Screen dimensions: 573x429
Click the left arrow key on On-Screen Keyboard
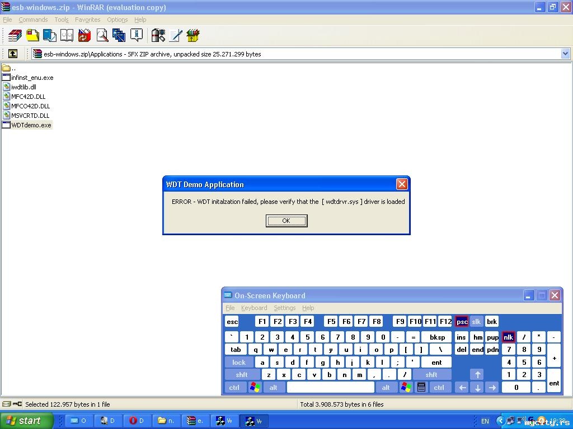(462, 388)
